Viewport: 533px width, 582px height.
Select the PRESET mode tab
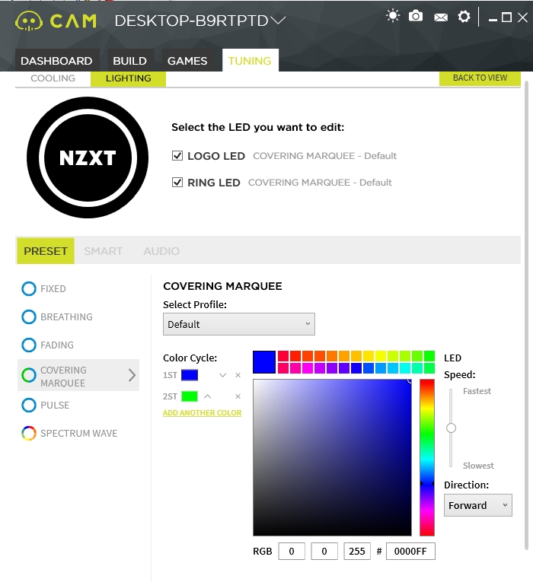tap(46, 251)
